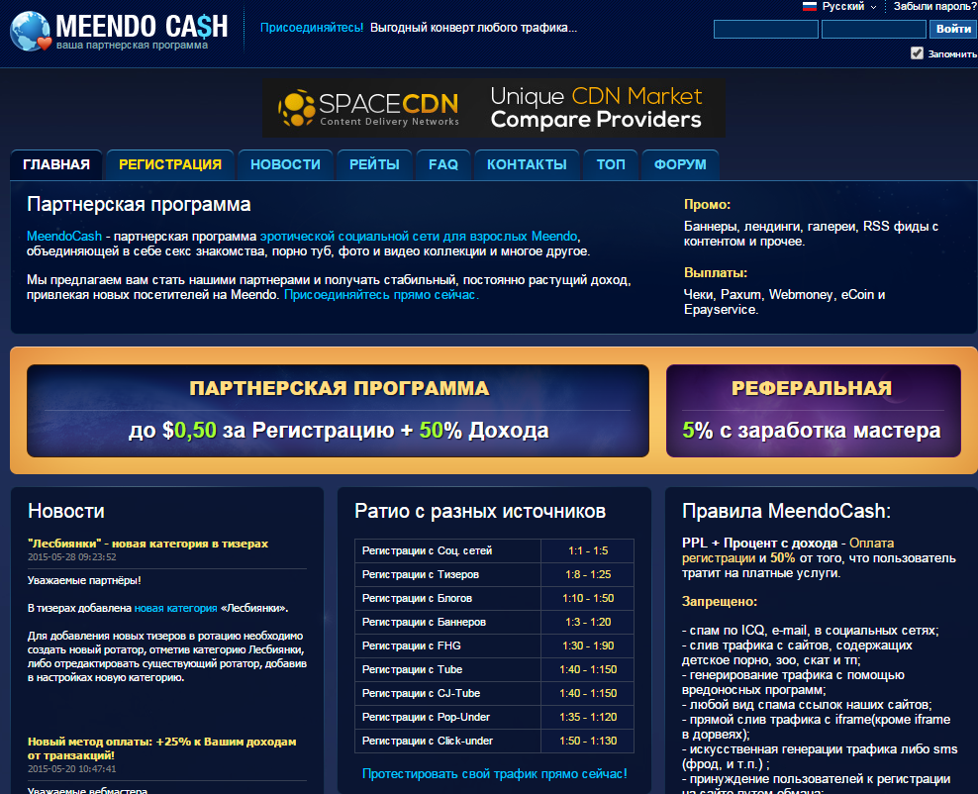
Task: Click the Ратио с разных источников heading
Action: click(480, 512)
